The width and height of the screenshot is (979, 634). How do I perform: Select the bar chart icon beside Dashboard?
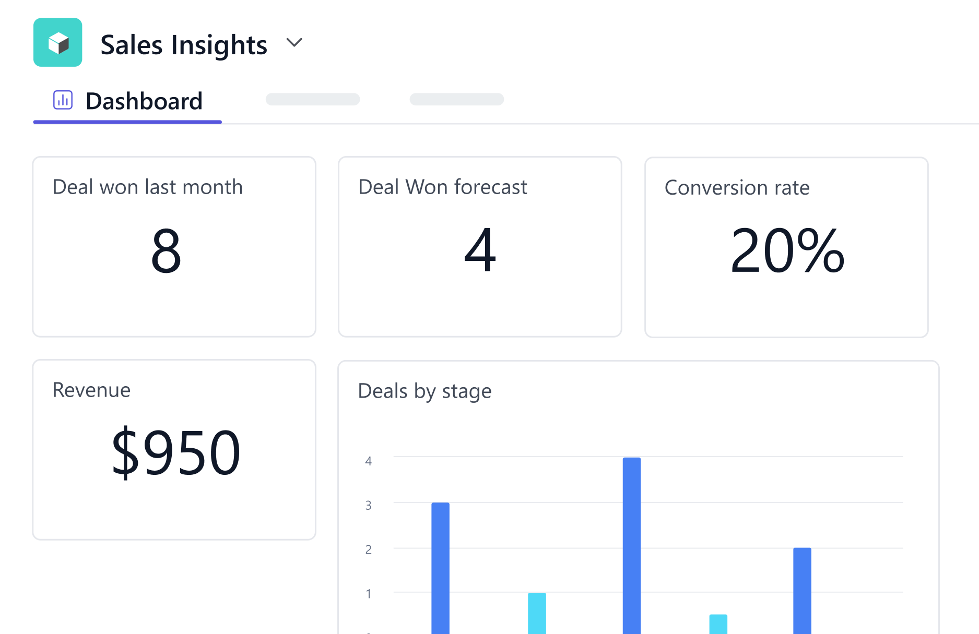[x=63, y=100]
